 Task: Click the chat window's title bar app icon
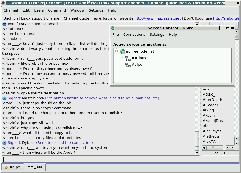[3, 3]
